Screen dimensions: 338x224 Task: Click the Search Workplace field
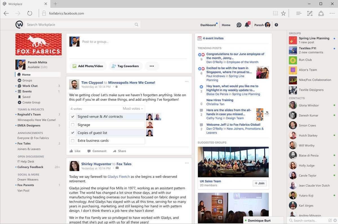click(x=83, y=25)
